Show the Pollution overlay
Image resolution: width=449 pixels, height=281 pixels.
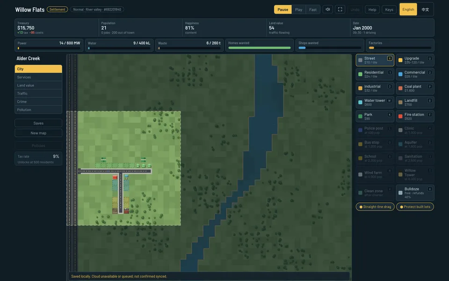coord(38,110)
